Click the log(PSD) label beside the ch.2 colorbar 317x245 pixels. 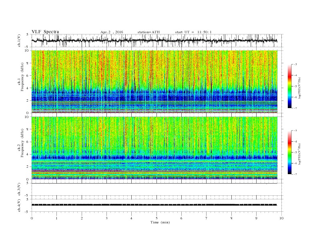[300, 154]
